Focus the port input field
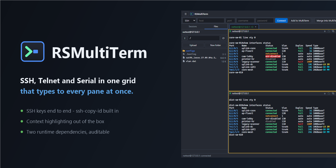The height and width of the screenshot is (168, 336). (230, 20)
